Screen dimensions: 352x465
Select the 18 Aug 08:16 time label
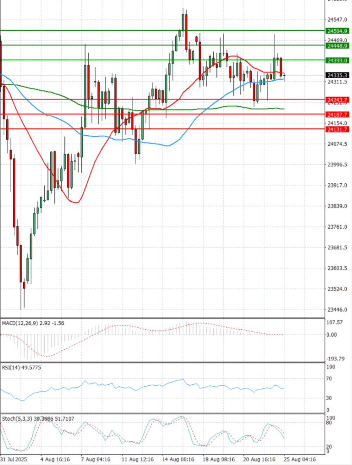(x=219, y=459)
